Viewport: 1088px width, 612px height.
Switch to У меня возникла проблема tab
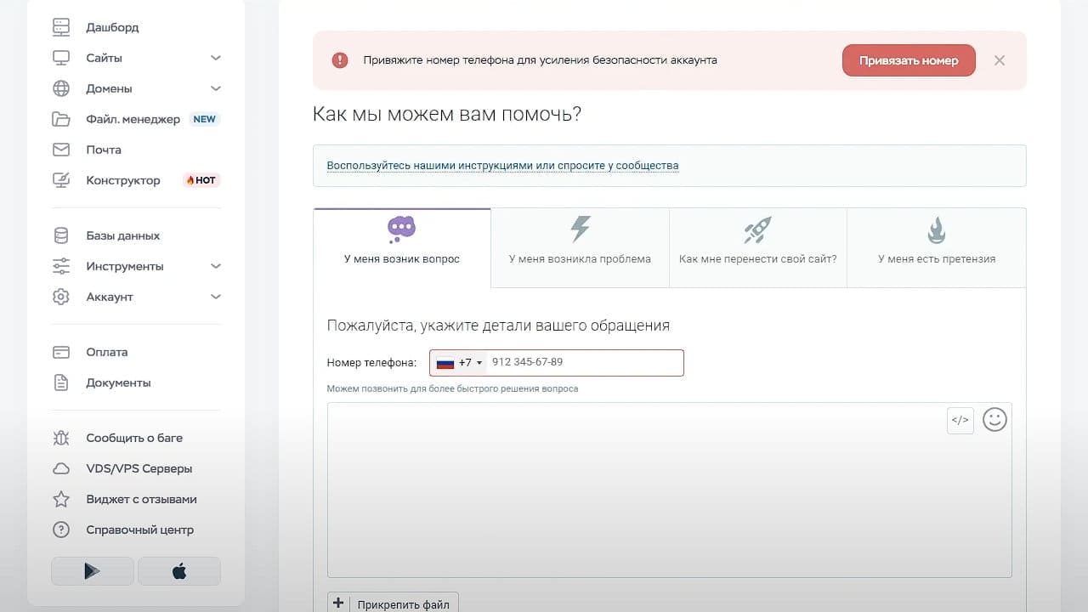[x=580, y=247]
